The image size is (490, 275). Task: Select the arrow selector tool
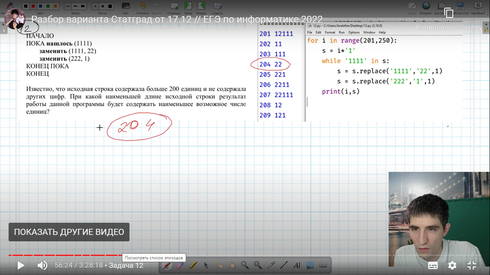click(206, 265)
